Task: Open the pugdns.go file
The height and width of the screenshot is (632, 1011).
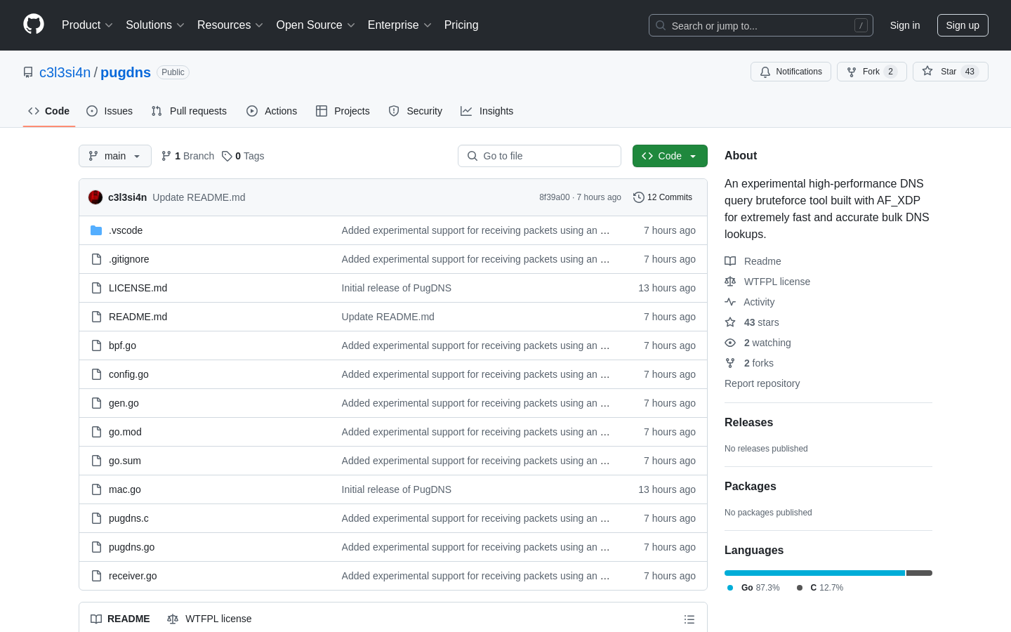Action: (x=131, y=547)
